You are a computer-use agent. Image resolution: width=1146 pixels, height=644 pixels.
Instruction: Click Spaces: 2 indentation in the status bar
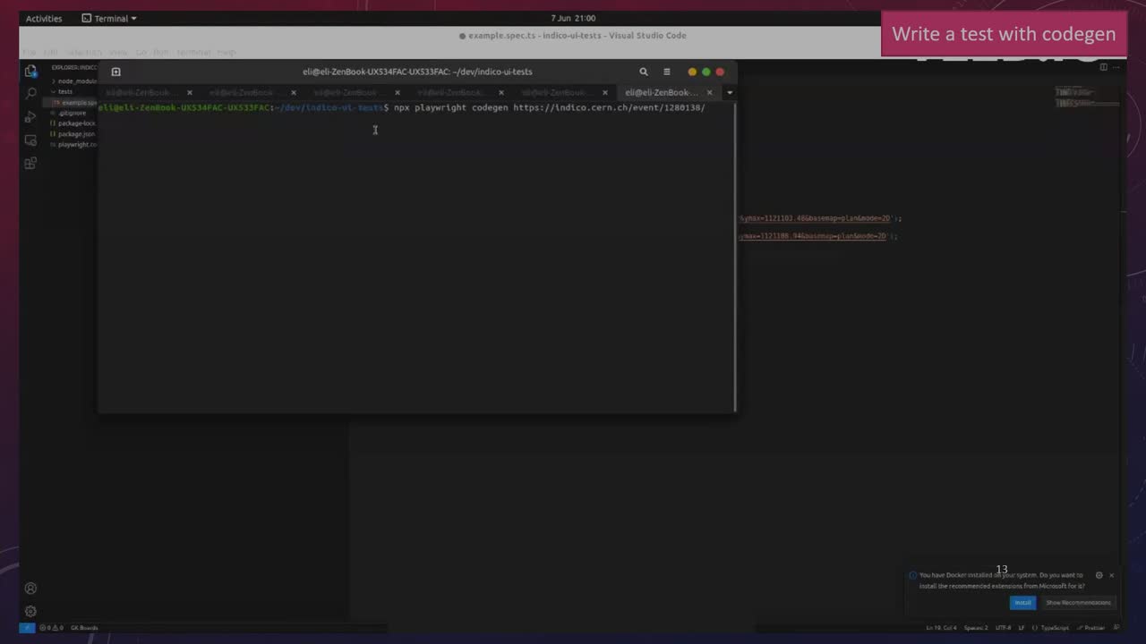point(976,628)
